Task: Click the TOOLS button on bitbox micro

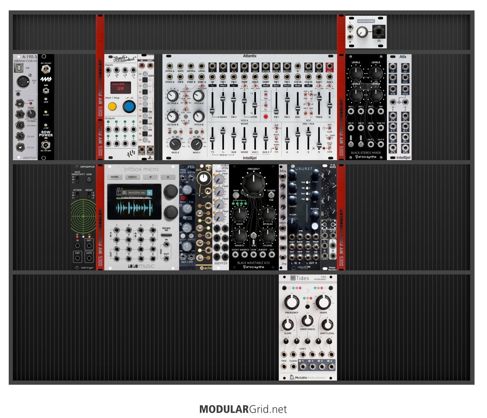Action: click(x=133, y=177)
